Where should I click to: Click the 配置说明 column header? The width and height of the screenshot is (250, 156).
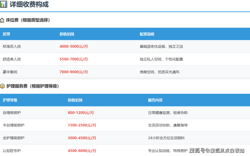point(147,34)
